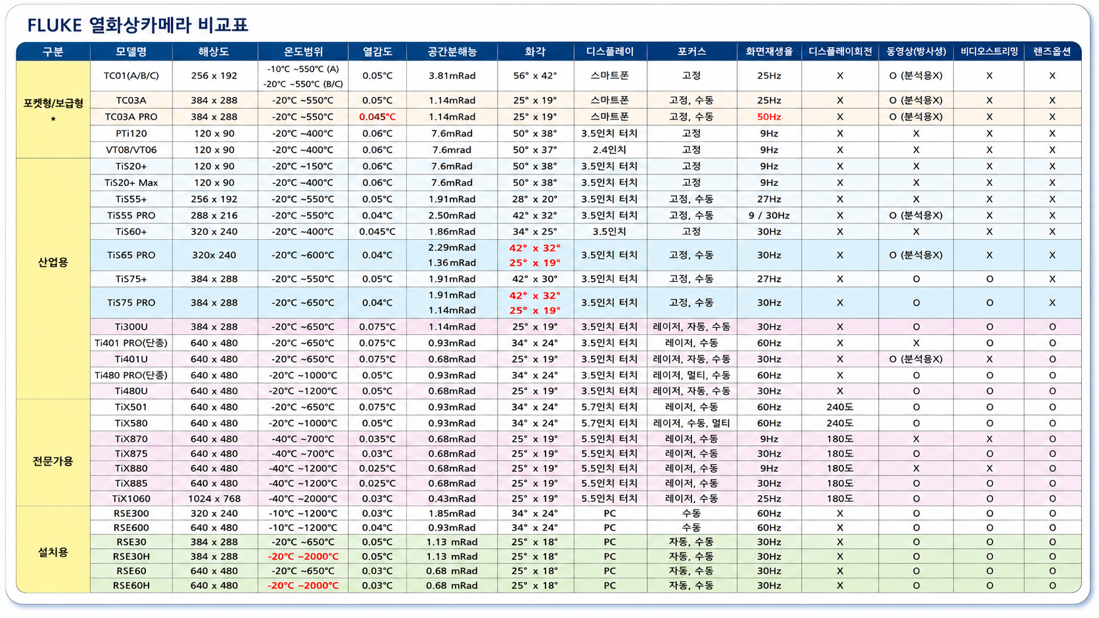
Task: Click the 디스플레이회전 column header
Action: click(839, 51)
